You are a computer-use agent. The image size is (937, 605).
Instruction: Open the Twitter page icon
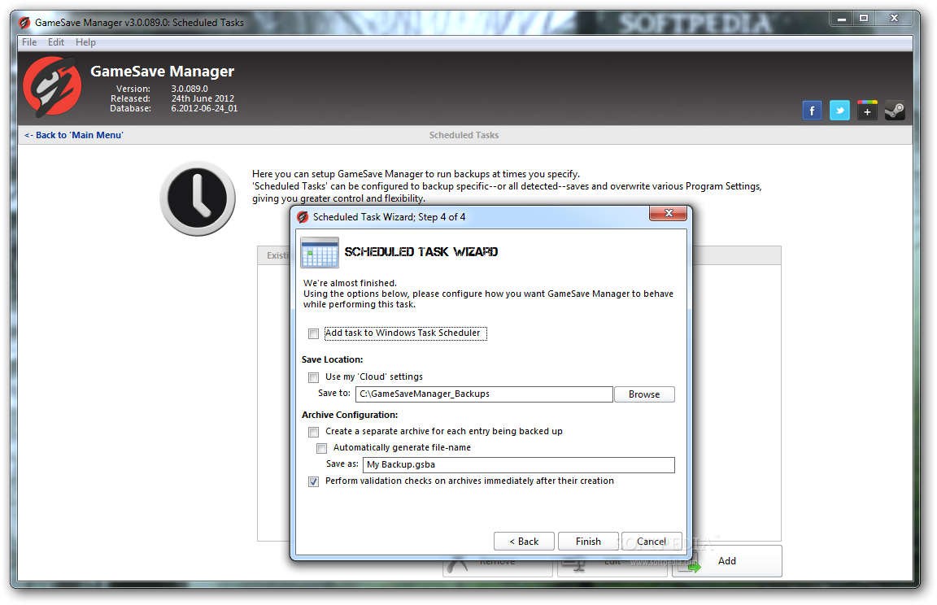839,111
